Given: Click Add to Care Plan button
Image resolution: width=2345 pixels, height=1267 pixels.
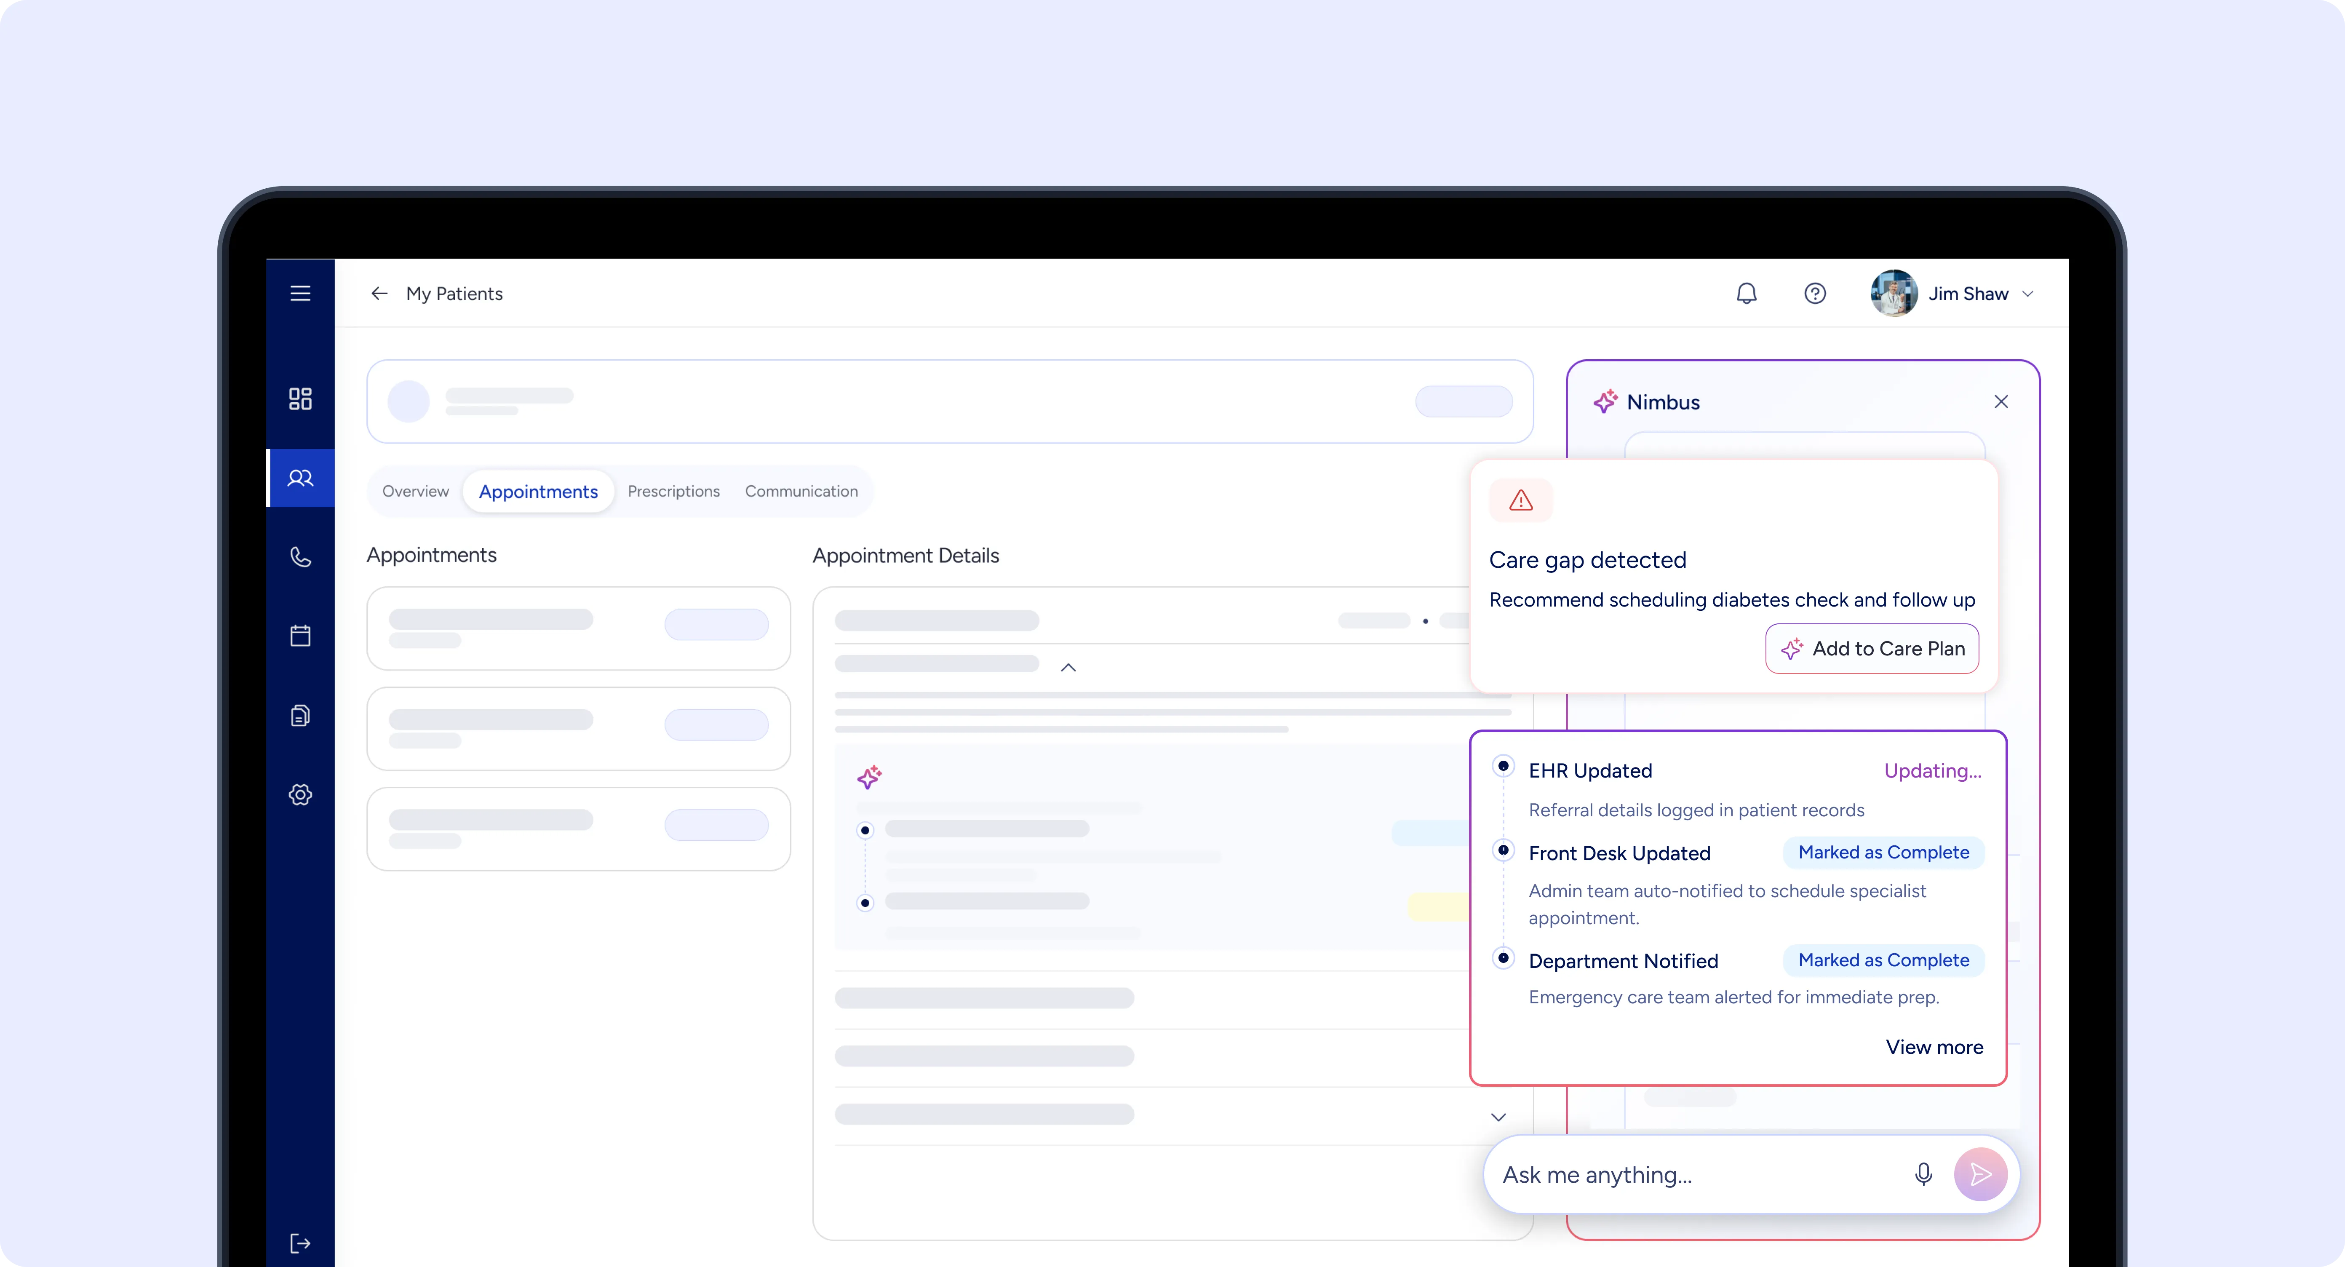Looking at the screenshot, I should coord(1872,649).
